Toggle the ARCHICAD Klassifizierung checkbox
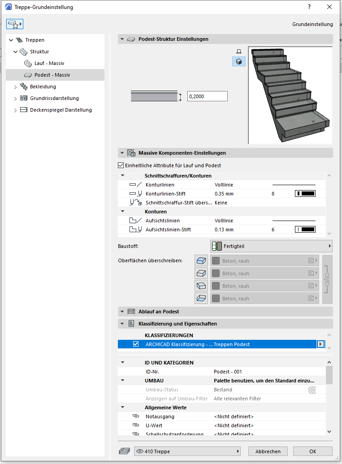Viewport: 342px width, 464px height. pos(136,344)
